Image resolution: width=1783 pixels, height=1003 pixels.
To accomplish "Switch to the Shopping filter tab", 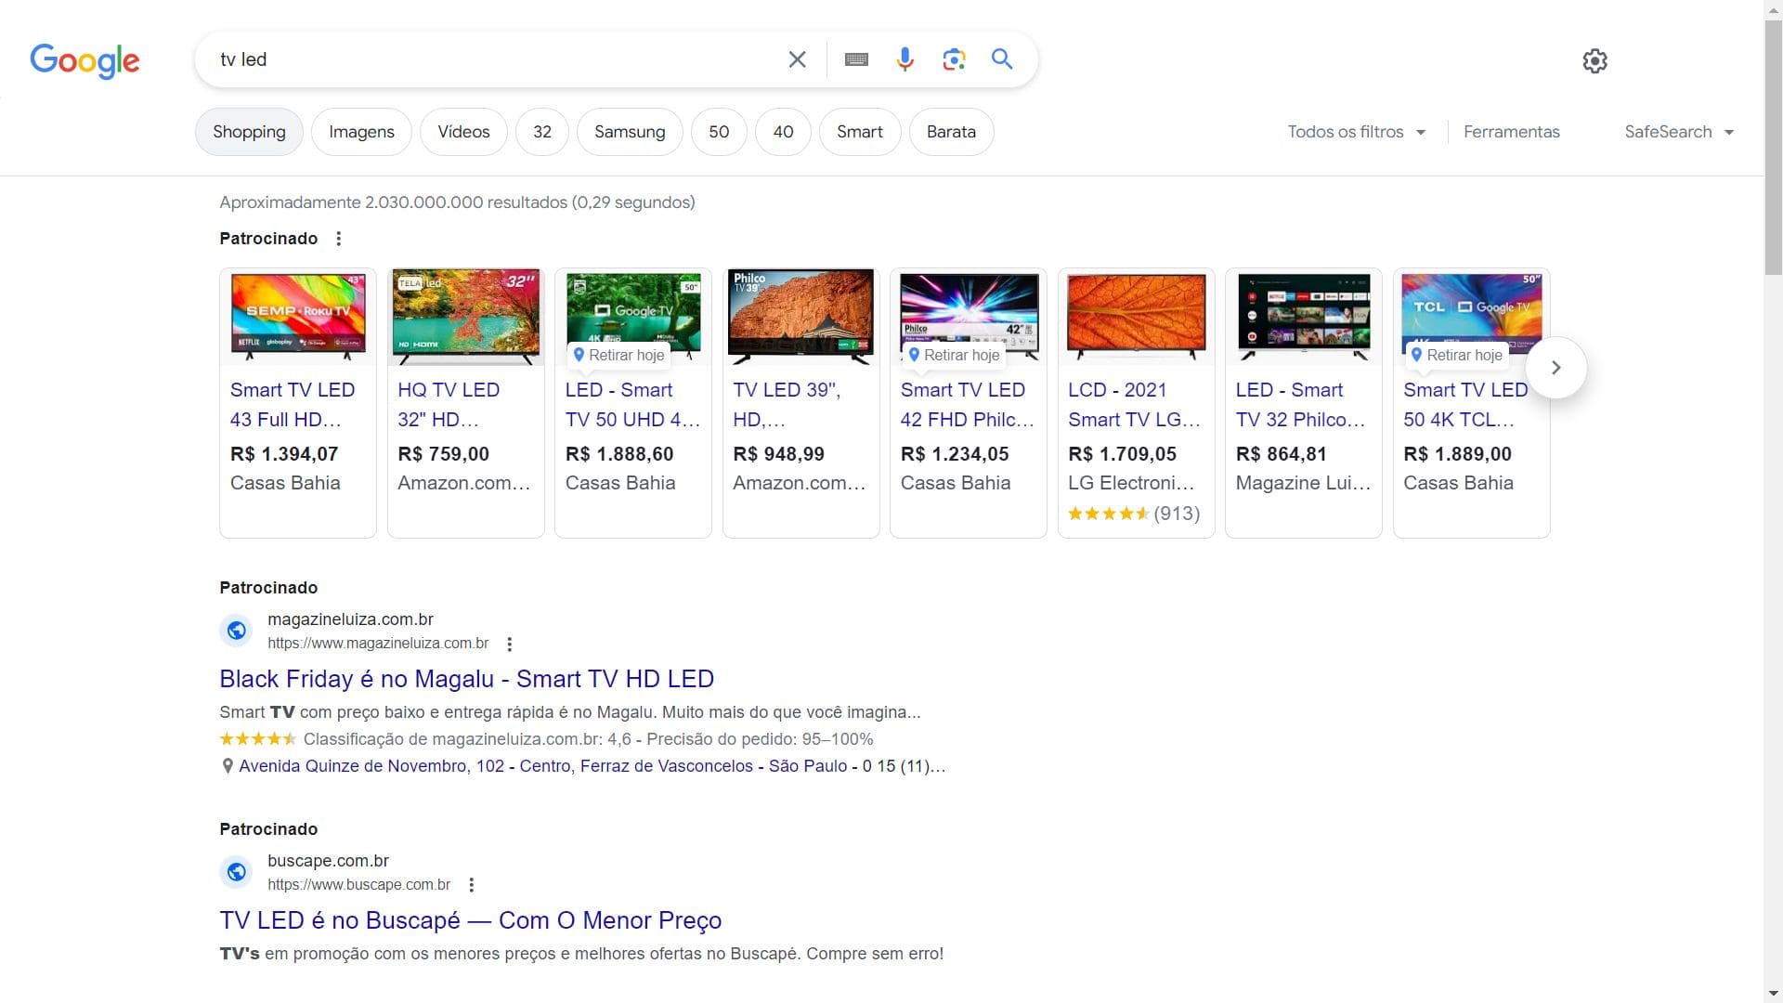I will click(249, 132).
